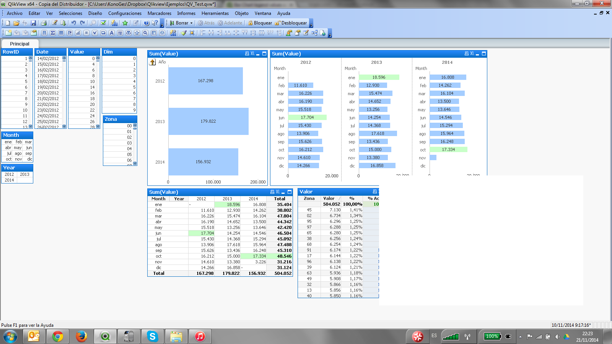The width and height of the screenshot is (612, 344).
Task: Open Skype from the taskbar
Action: point(153,336)
